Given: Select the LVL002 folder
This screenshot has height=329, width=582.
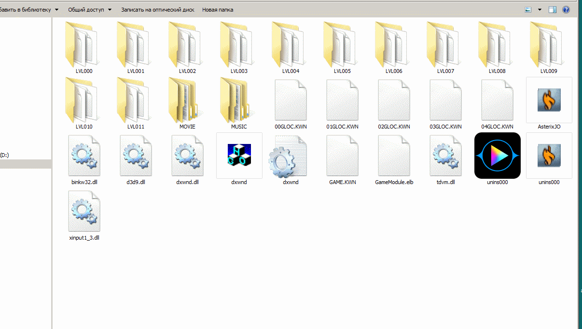Looking at the screenshot, I should [x=187, y=48].
